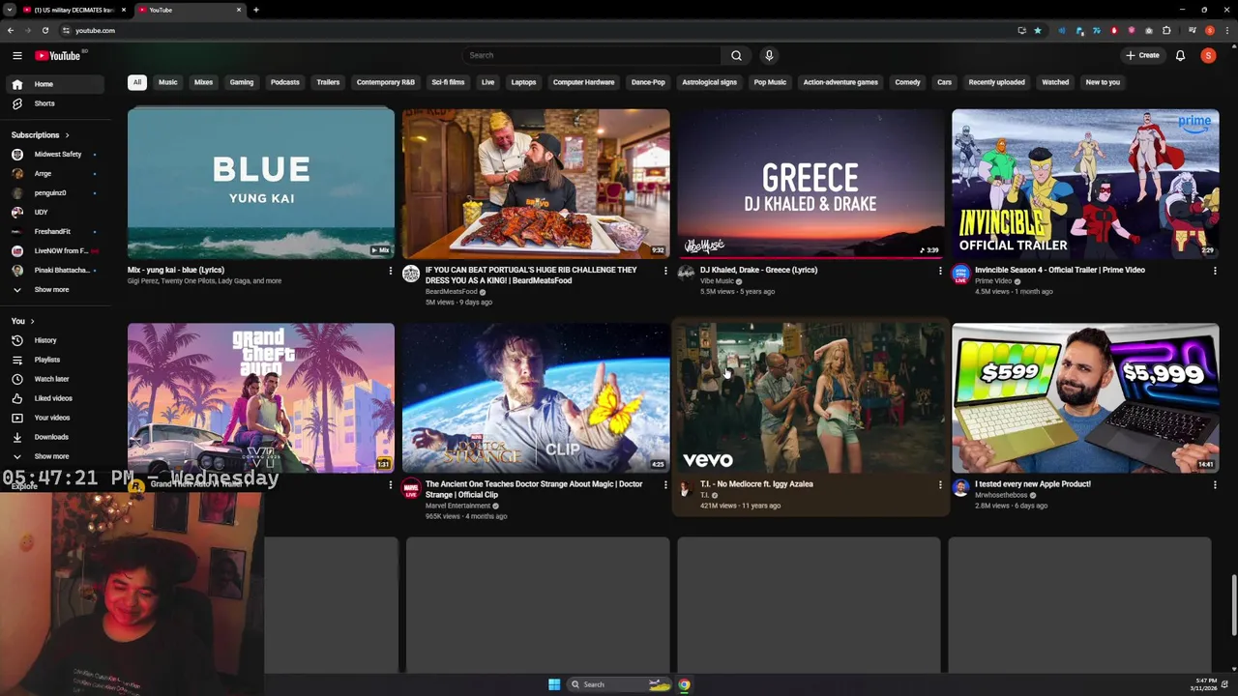Open Playlists in the sidebar
This screenshot has height=696, width=1238.
[x=54, y=360]
